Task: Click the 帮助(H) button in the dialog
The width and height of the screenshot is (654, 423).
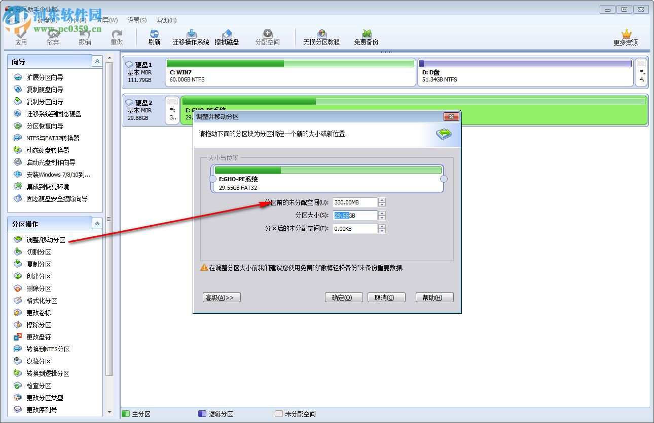Action: [x=434, y=297]
